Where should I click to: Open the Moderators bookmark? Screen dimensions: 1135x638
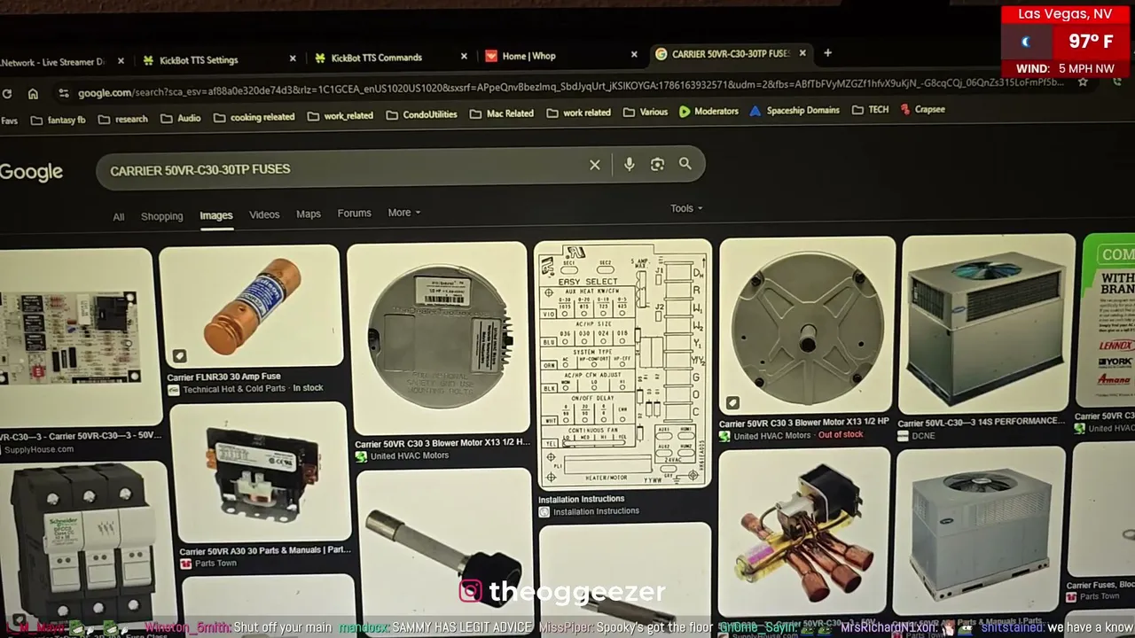point(708,111)
